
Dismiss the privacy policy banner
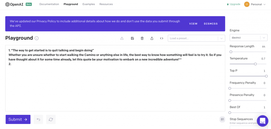[x=211, y=24]
